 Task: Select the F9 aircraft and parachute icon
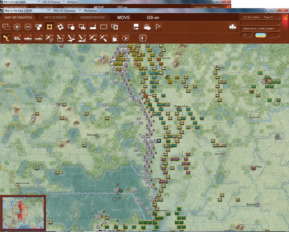pyautogui.click(x=93, y=38)
